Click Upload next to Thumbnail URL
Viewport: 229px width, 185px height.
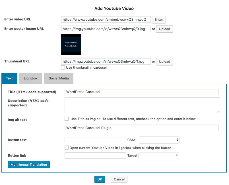coord(164,62)
